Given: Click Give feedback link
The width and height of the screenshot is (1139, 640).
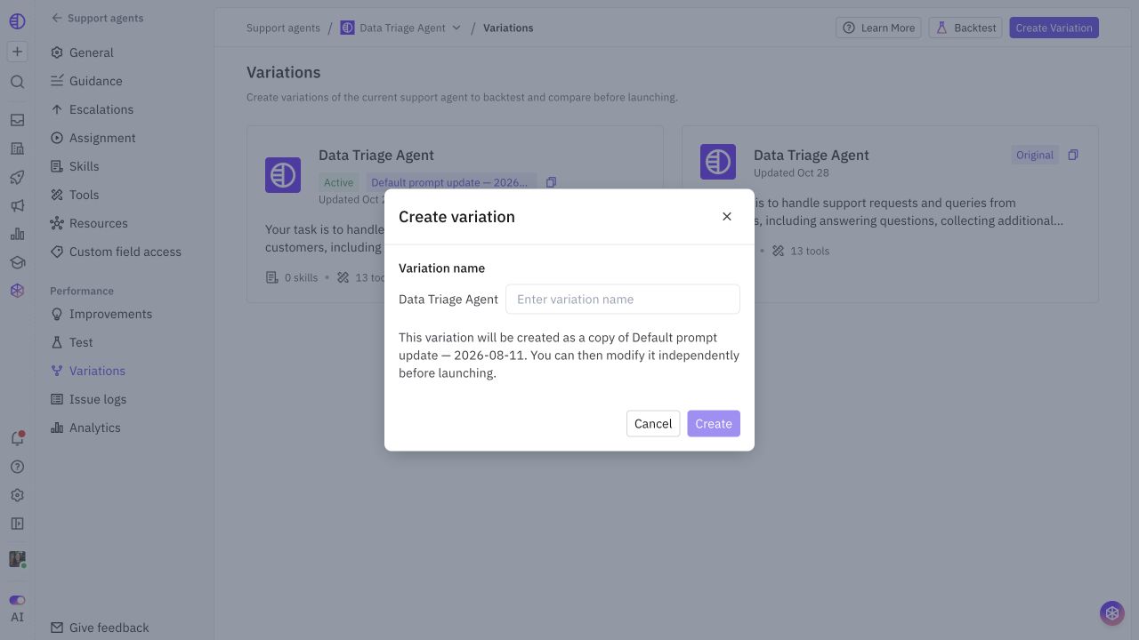Looking at the screenshot, I should [x=100, y=628].
